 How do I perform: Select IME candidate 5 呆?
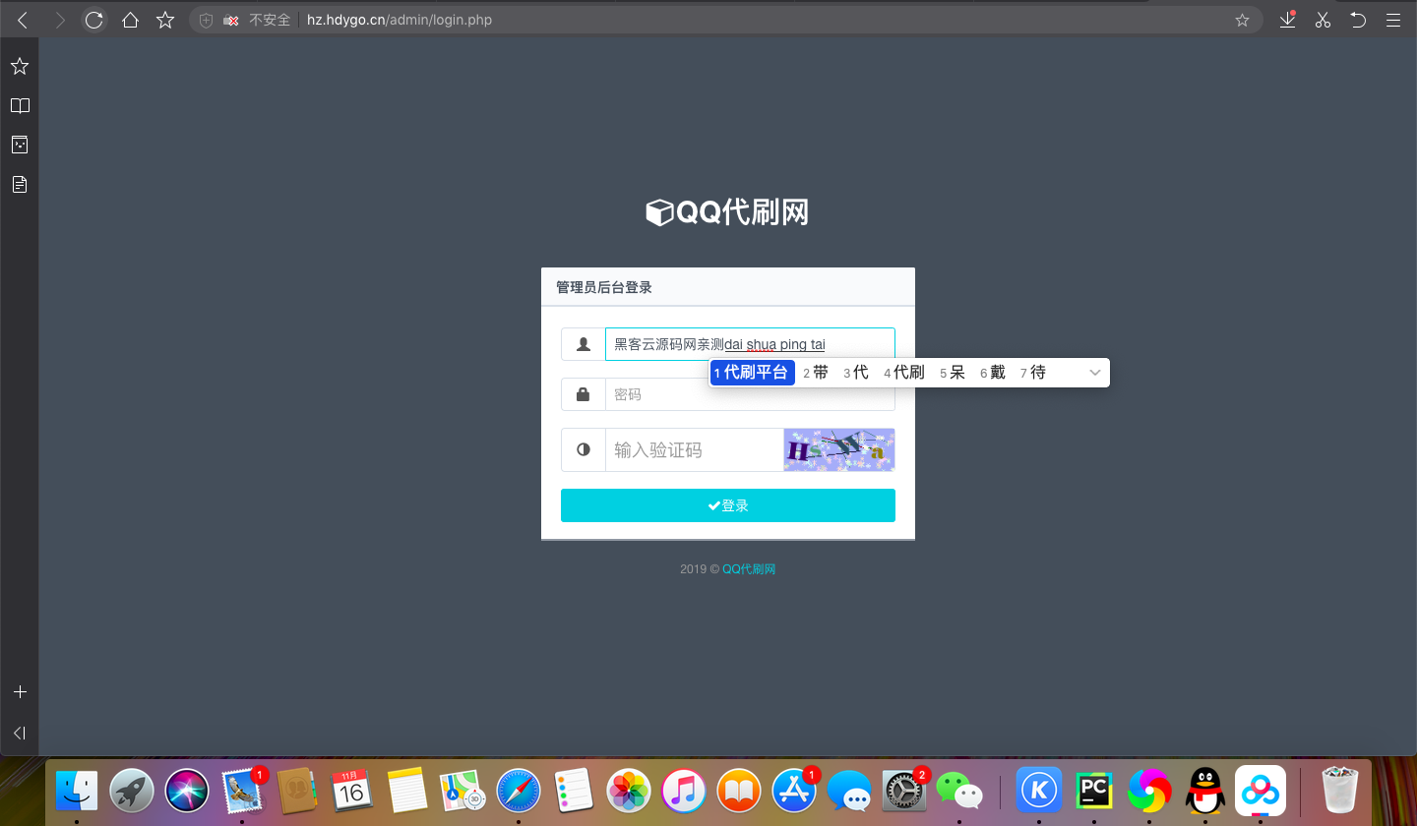click(953, 373)
